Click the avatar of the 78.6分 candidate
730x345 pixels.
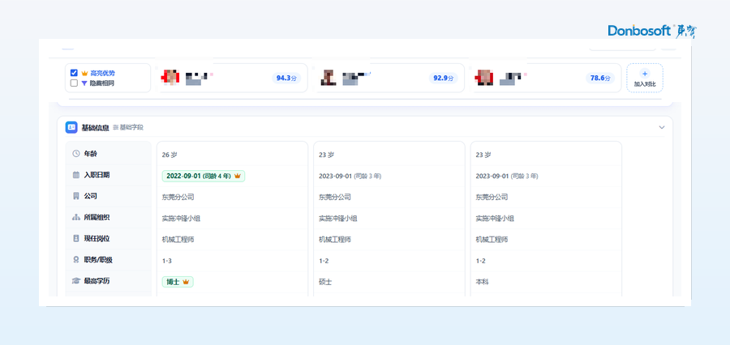coord(485,77)
